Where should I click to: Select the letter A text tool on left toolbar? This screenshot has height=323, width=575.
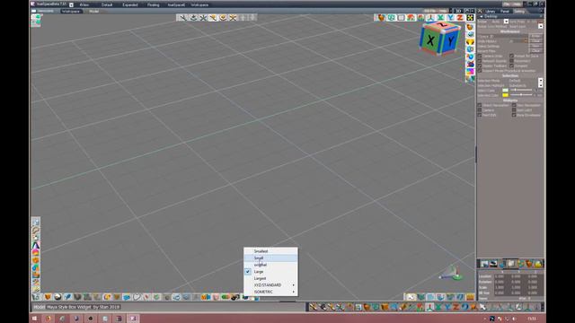tap(36, 245)
